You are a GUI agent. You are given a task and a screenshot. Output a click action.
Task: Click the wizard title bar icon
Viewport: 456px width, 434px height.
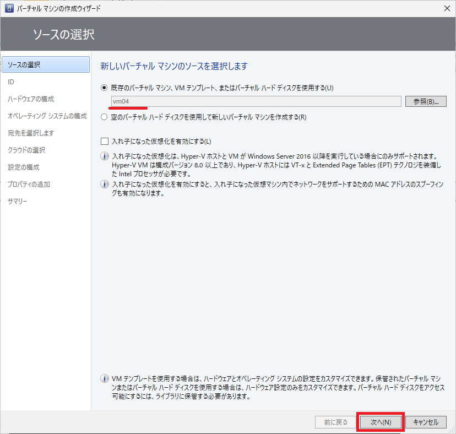9,8
